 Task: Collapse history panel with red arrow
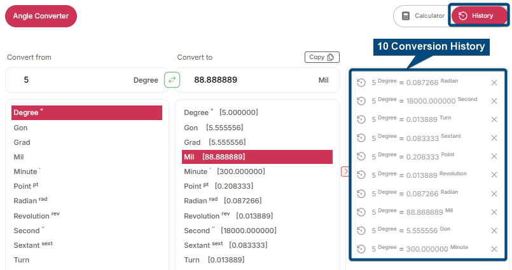click(x=345, y=171)
